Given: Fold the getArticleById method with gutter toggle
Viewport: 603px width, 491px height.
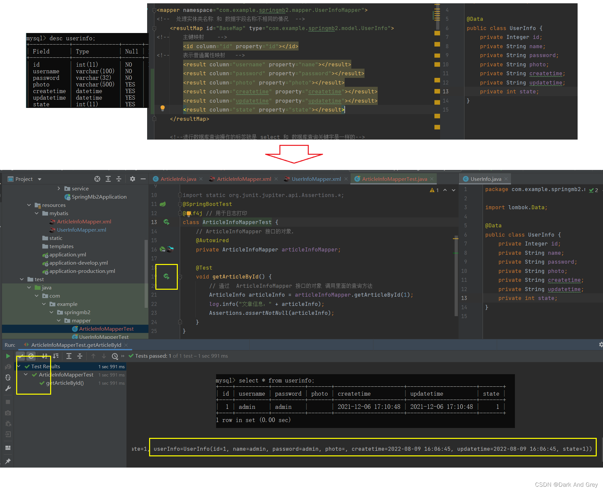Looking at the screenshot, I should [180, 277].
